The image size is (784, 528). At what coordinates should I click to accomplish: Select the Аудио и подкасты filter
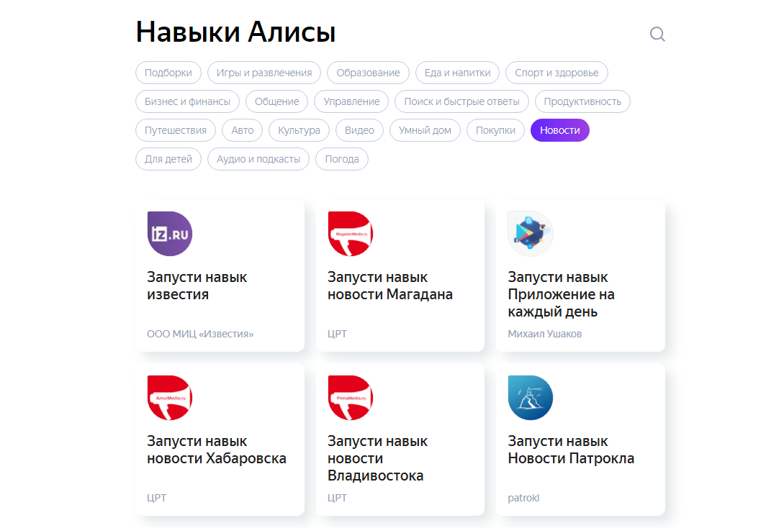tap(258, 159)
